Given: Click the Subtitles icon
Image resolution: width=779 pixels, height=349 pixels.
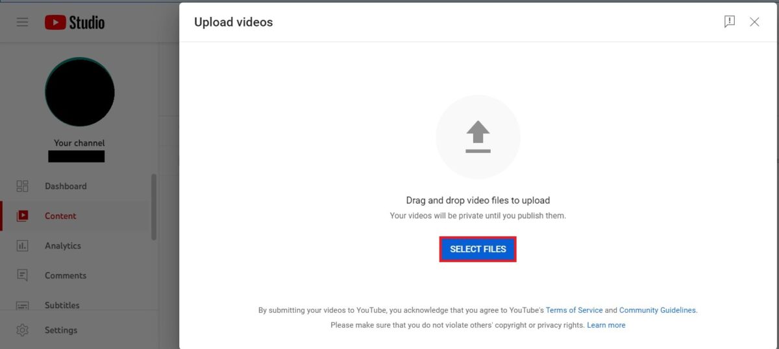Looking at the screenshot, I should click(22, 305).
